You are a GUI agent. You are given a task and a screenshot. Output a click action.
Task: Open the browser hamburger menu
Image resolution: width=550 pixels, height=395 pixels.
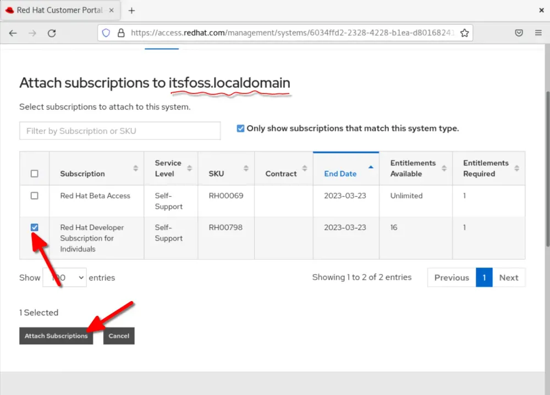pyautogui.click(x=538, y=33)
